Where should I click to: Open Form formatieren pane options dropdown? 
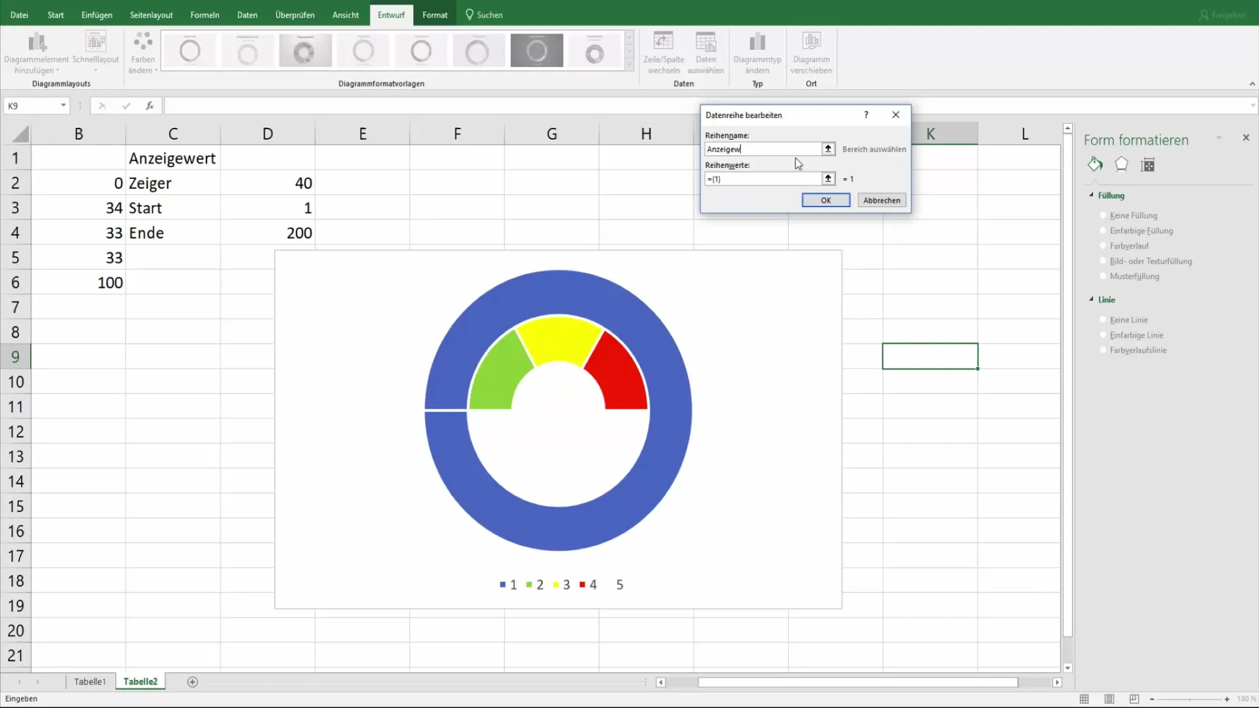click(x=1219, y=138)
